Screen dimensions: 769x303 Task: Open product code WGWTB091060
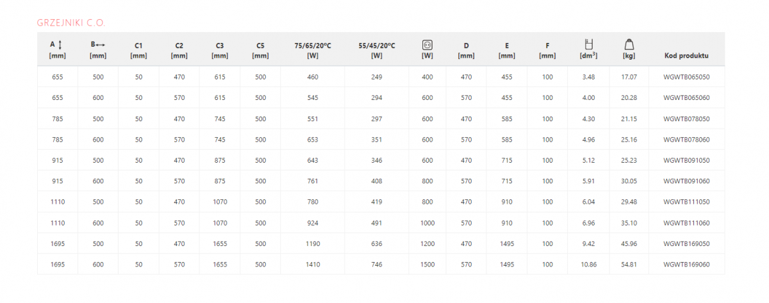(x=686, y=181)
